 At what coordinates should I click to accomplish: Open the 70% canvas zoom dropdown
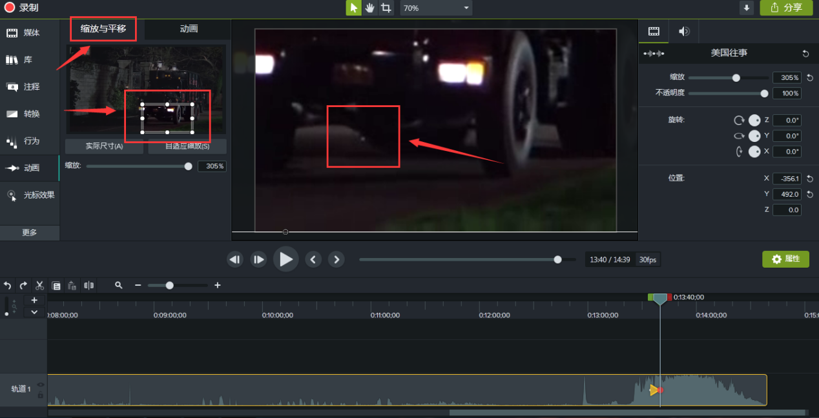pyautogui.click(x=436, y=8)
